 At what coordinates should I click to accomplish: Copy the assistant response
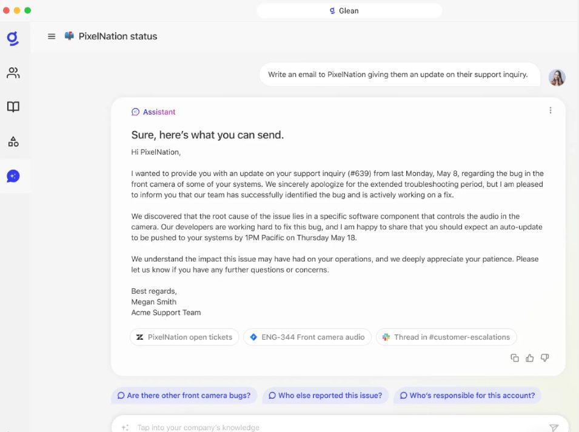514,358
